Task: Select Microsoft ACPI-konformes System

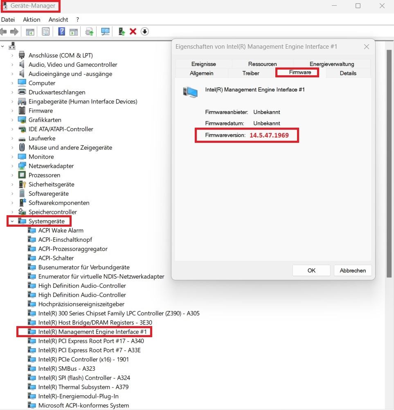Action: [x=83, y=405]
